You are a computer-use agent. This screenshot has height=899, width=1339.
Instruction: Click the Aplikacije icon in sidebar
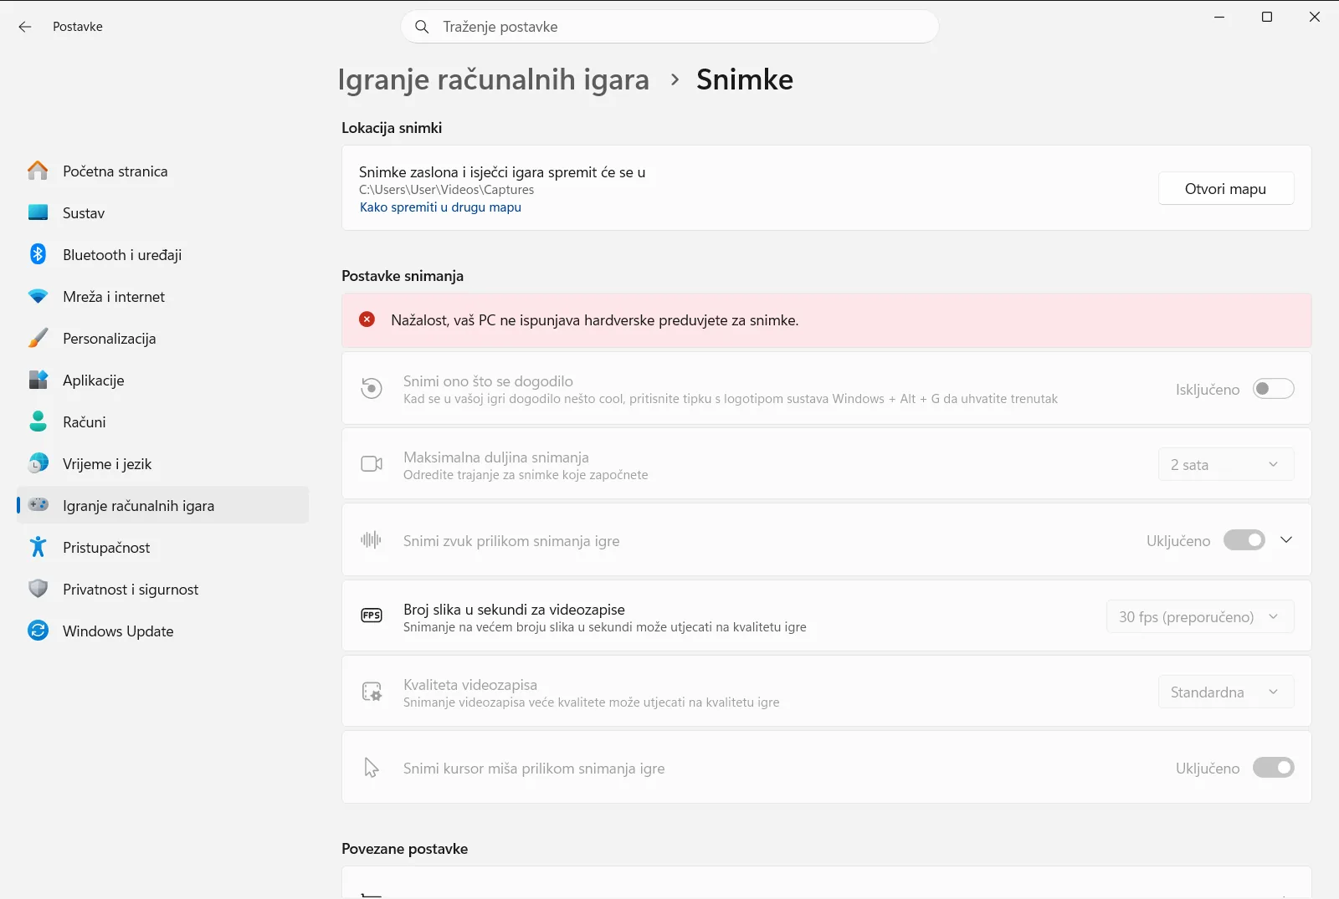click(38, 380)
